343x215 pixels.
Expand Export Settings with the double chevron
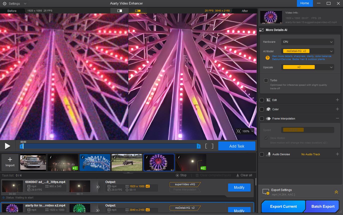tap(336, 192)
